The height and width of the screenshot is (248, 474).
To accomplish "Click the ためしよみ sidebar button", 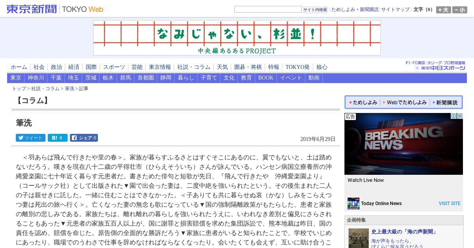I will point(362,102).
